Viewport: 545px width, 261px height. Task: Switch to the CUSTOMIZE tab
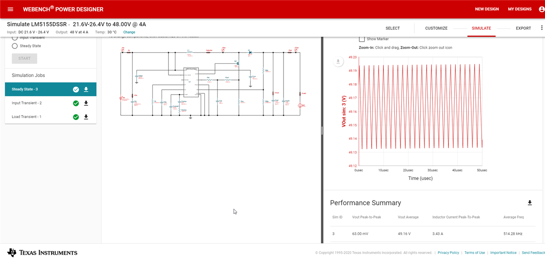tap(436, 28)
